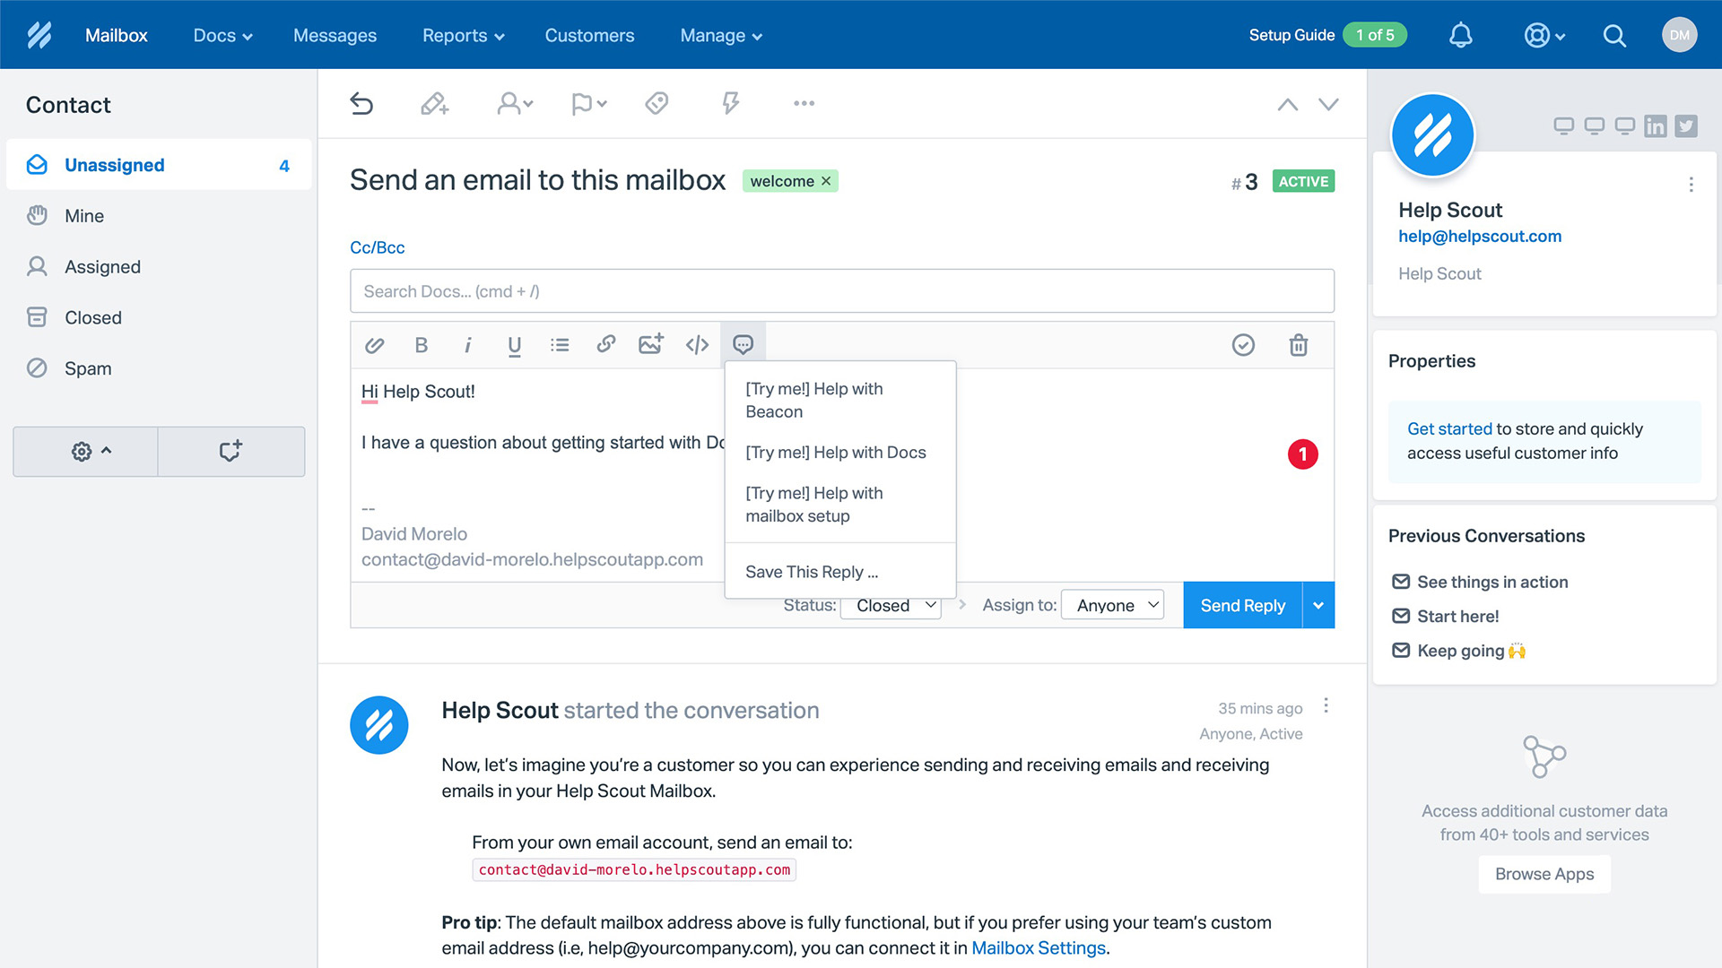Open the help lifesaver menu
This screenshot has width=1722, height=968.
pyautogui.click(x=1544, y=35)
